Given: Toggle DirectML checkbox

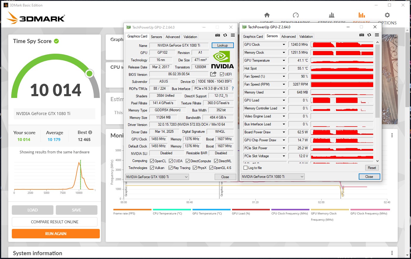Looking at the screenshot, I should pos(216,161).
